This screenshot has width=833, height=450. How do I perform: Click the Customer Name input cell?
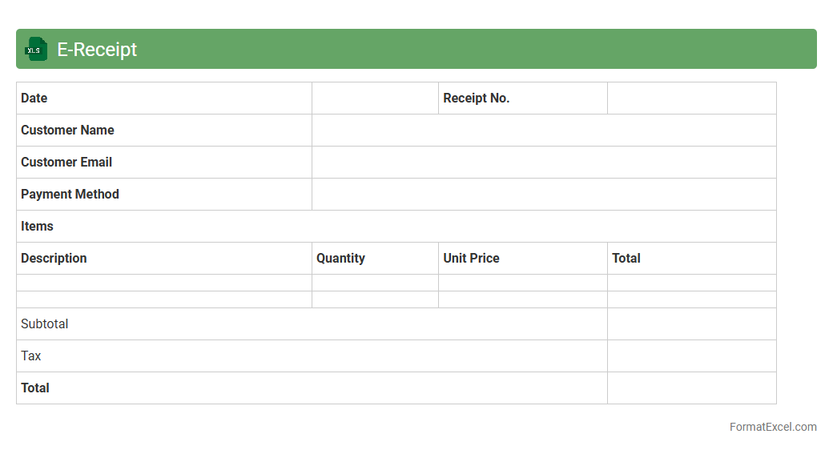pyautogui.click(x=544, y=131)
